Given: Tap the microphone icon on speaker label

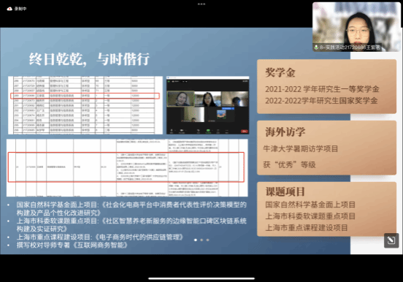Looking at the screenshot, I should click(x=316, y=47).
